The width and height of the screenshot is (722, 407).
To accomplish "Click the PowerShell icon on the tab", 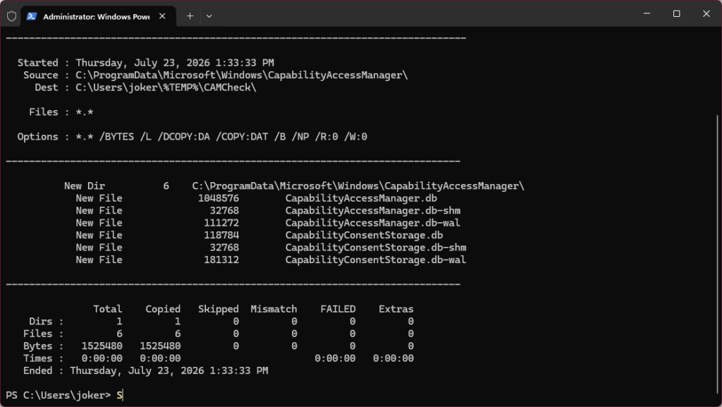I will (x=32, y=16).
